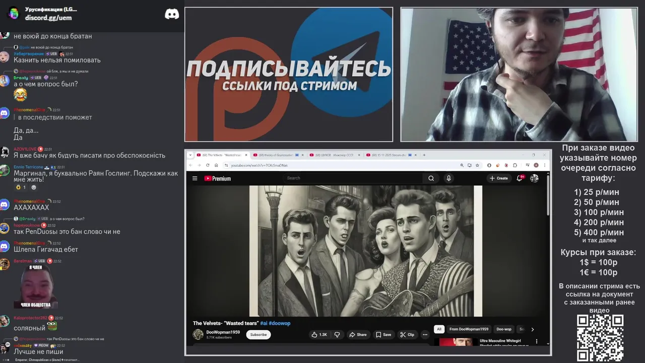This screenshot has height=363, width=645.
Task: Open the tab search dropdown arrow
Action: click(190, 155)
